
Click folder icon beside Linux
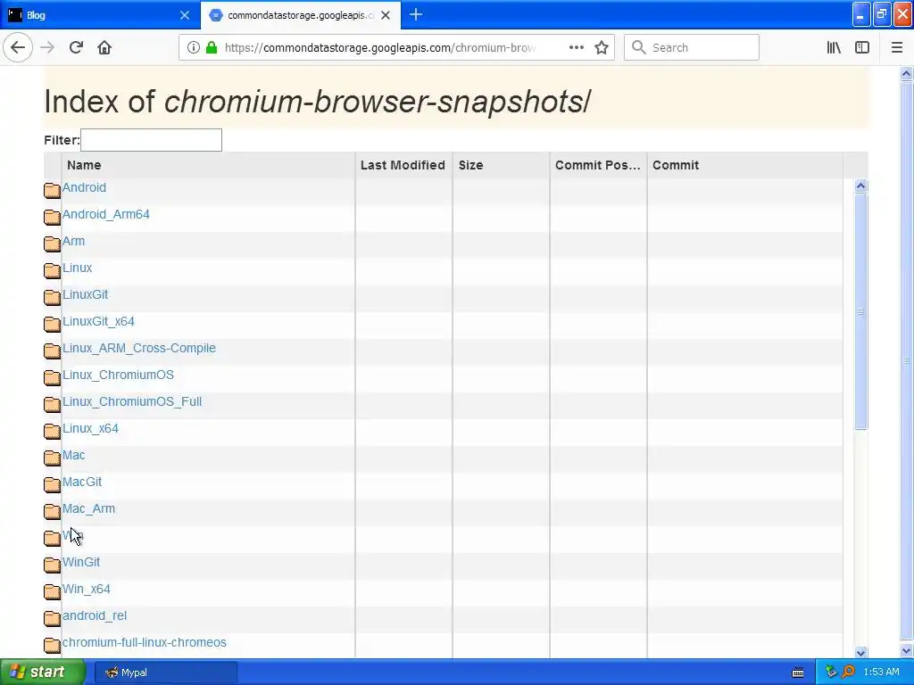pyautogui.click(x=52, y=270)
